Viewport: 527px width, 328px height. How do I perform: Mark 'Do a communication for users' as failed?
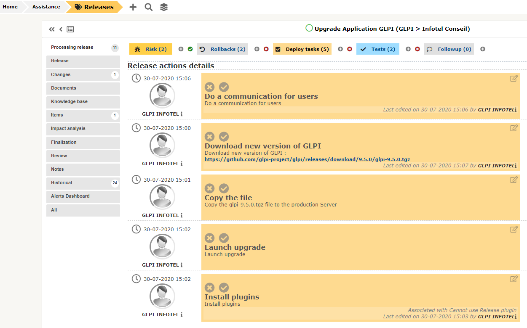pos(209,87)
